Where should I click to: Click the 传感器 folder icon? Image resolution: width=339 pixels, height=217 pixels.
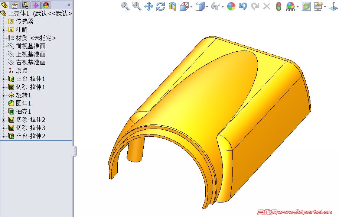pyautogui.click(x=11, y=22)
